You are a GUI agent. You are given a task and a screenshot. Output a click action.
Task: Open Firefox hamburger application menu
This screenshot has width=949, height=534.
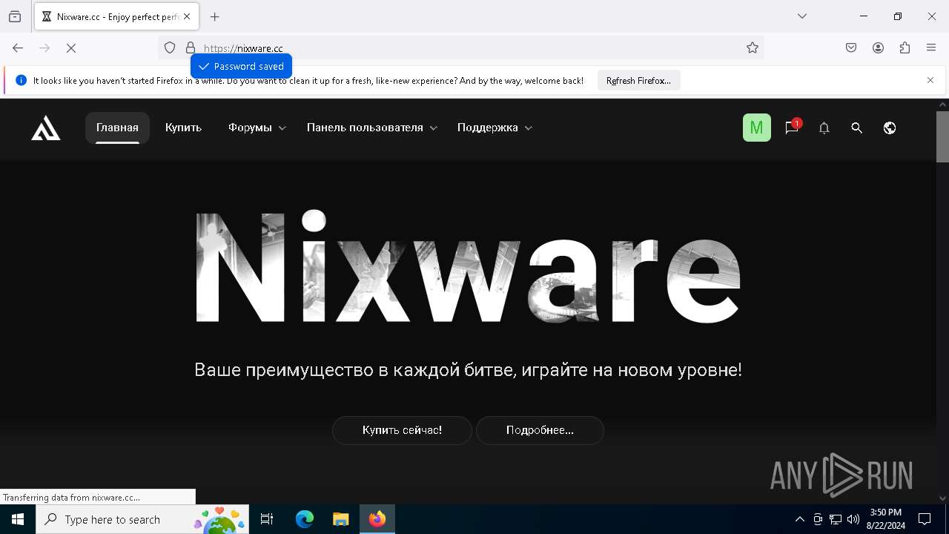click(931, 47)
